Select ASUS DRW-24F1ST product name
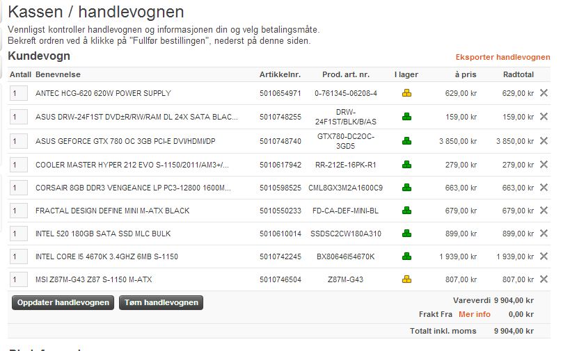Screen dimensions: 570x351 click(136, 117)
